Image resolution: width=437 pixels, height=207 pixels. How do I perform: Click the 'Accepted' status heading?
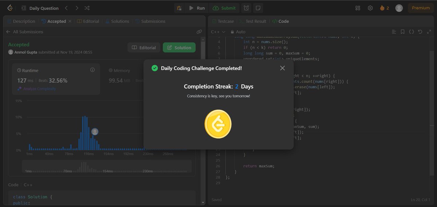click(19, 44)
